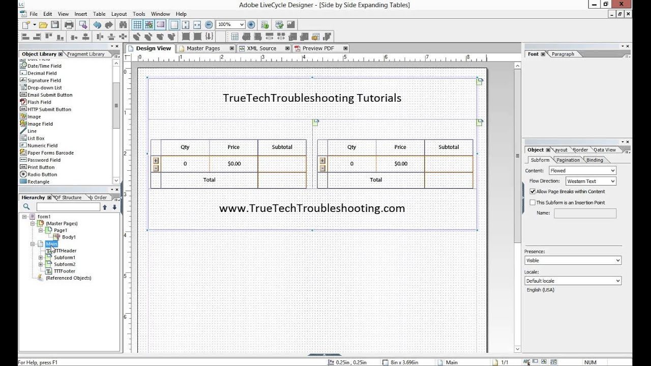Viewport: 651px width, 366px height.
Task: Switch to the Master Pages tab
Action: (x=203, y=48)
